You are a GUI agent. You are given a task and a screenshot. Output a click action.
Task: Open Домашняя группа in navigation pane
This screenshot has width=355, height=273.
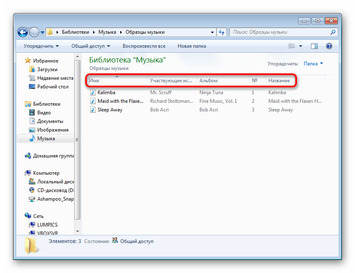[x=53, y=156]
